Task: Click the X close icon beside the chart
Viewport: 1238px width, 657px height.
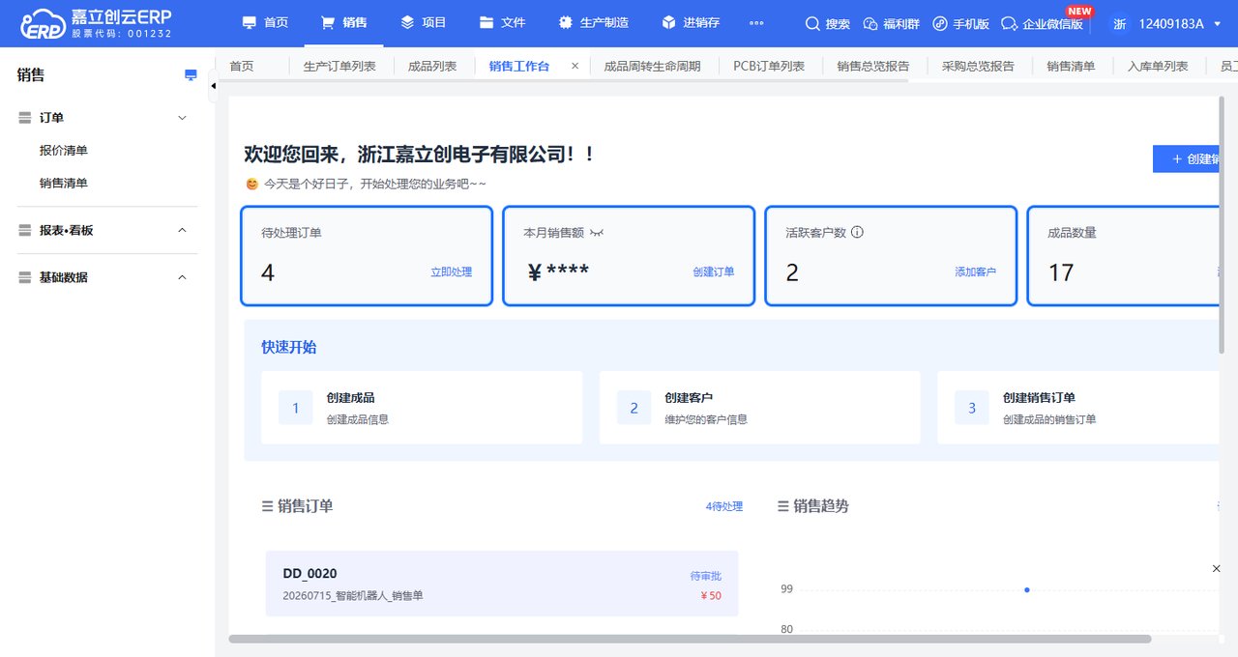Action: point(1216,569)
